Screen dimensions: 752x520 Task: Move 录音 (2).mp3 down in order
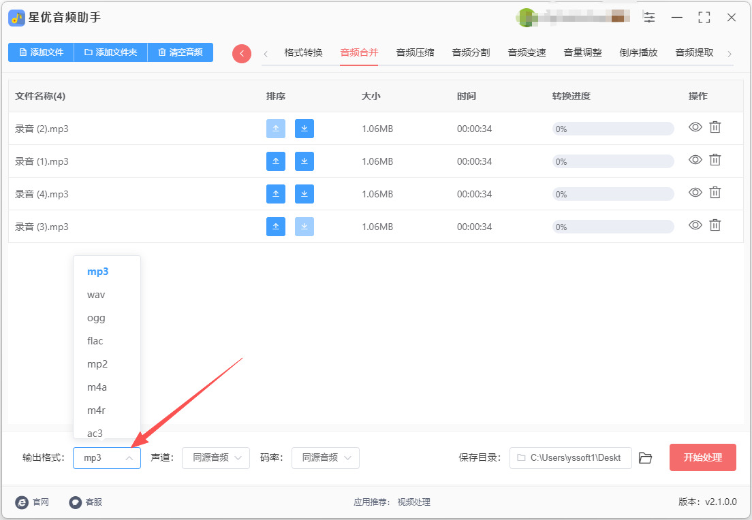click(x=304, y=129)
